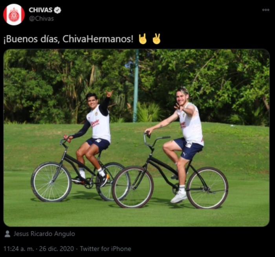Open the CHIVAS profile avatar
Screen dimensions: 275x257
[14, 15]
